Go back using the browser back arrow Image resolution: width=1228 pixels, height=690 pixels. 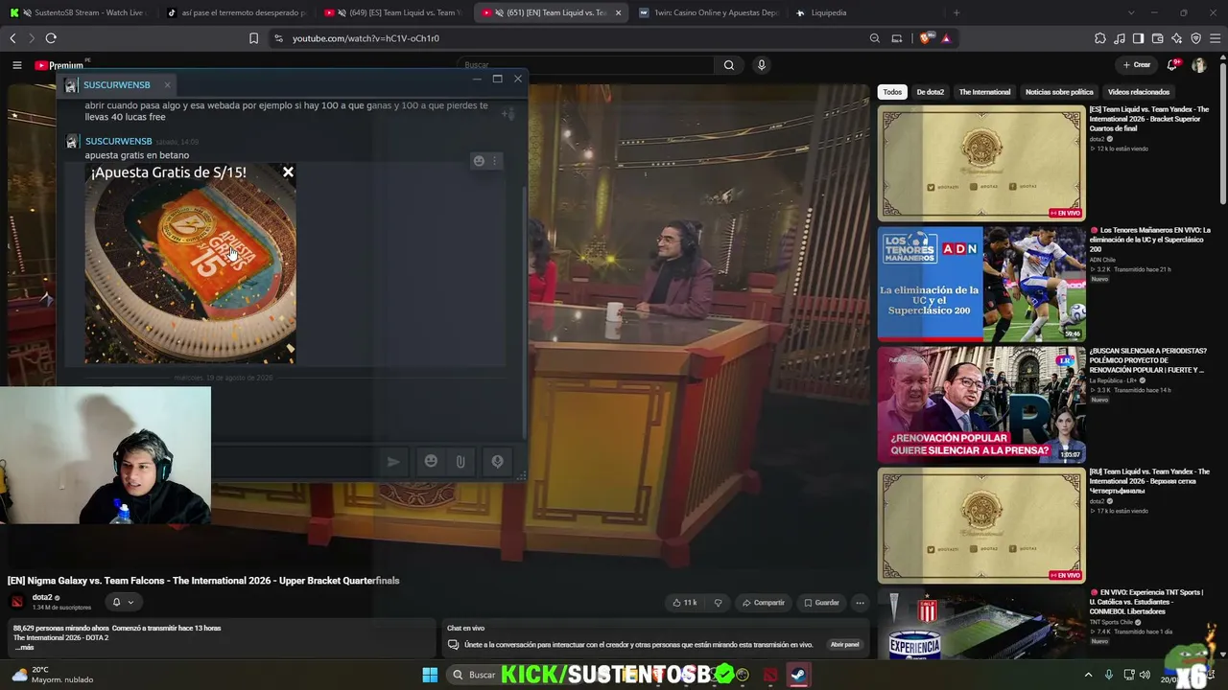click(12, 38)
